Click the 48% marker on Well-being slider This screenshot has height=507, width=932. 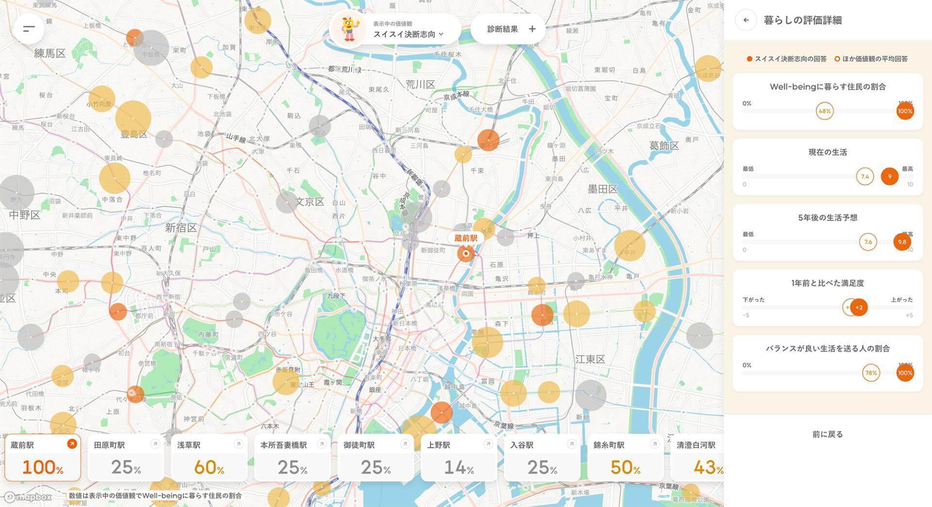tap(824, 111)
